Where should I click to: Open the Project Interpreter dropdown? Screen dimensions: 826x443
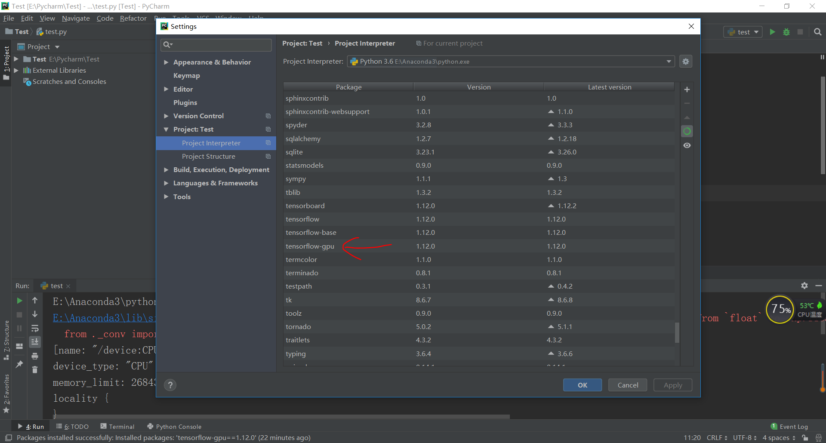(x=511, y=62)
